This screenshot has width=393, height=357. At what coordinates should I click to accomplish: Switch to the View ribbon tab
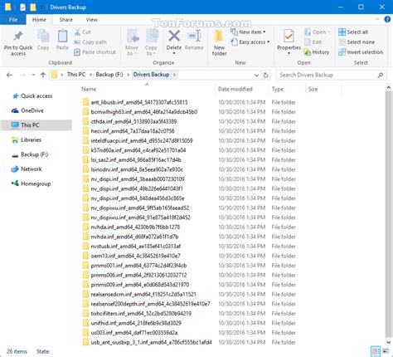[x=91, y=20]
